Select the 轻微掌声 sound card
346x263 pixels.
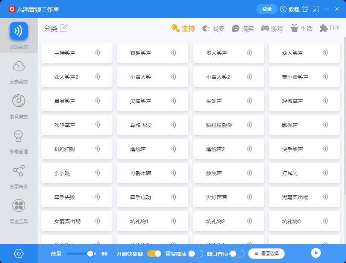(305, 101)
